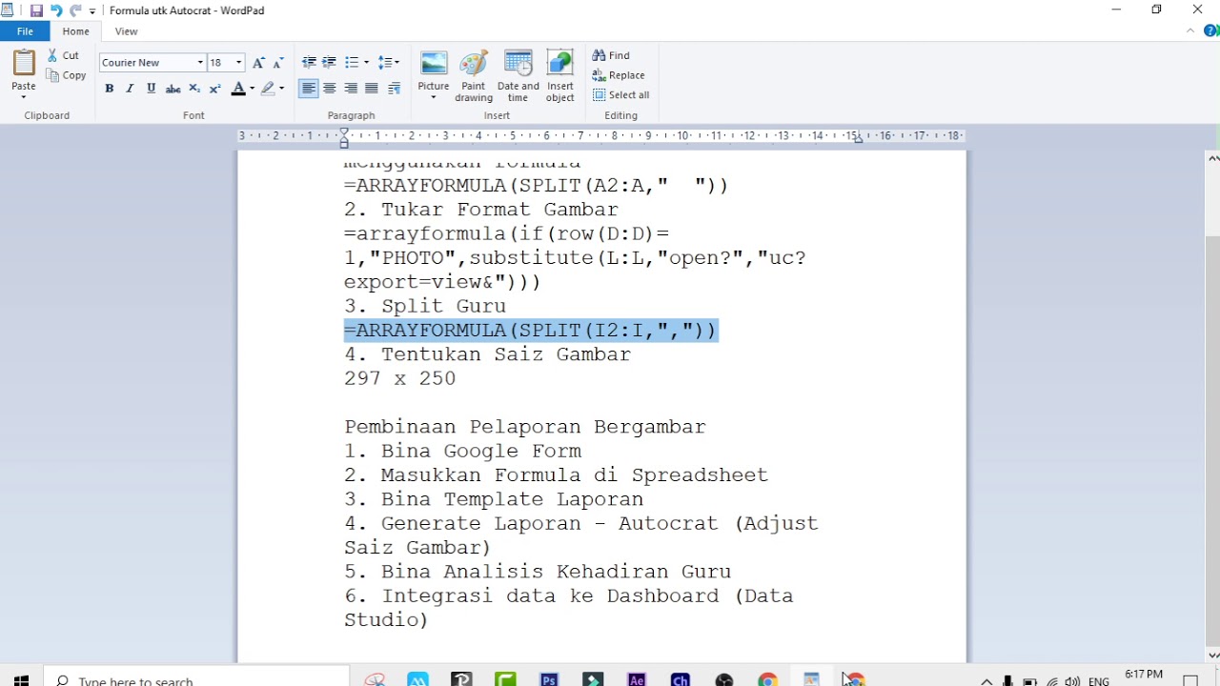This screenshot has width=1220, height=686.
Task: Open Character Animator from the taskbar
Action: 681,679
